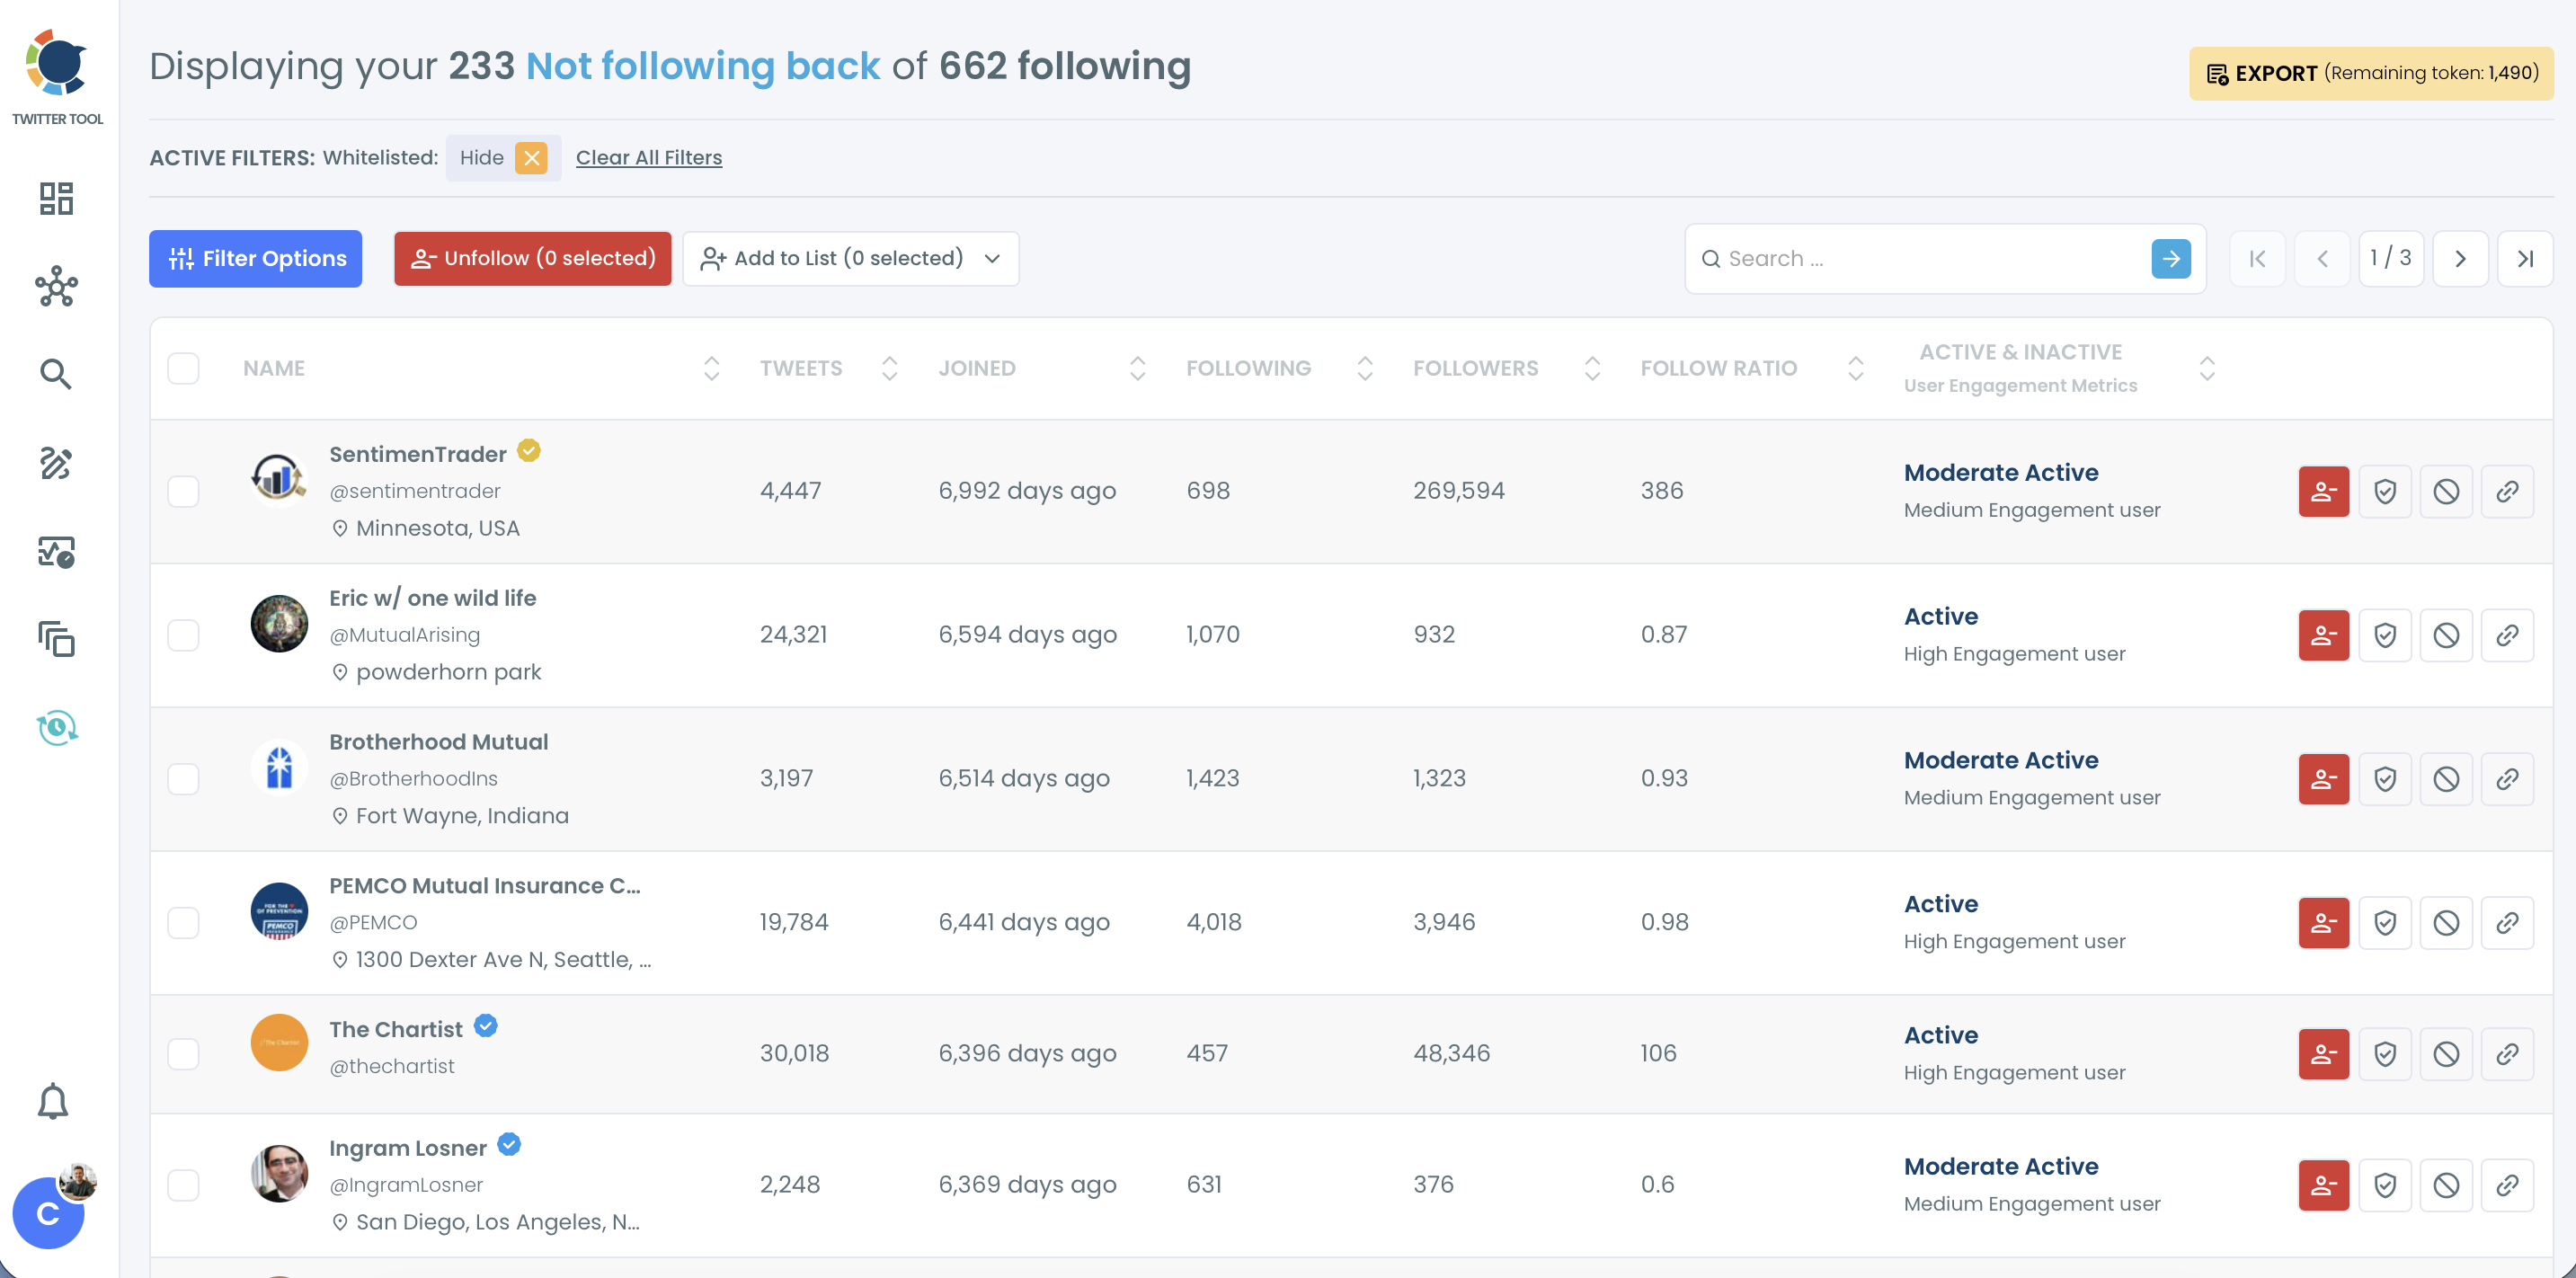The width and height of the screenshot is (2576, 1278).
Task: Open notifications bell in sidebar
Action: pos(53,1101)
